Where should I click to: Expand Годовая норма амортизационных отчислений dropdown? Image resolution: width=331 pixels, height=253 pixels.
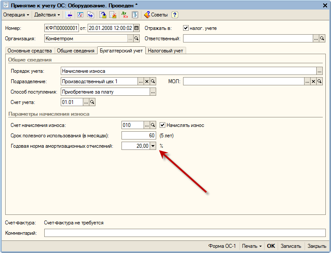click(153, 146)
